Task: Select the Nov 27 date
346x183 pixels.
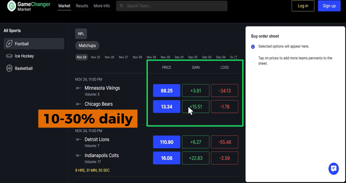Action: (x=123, y=57)
